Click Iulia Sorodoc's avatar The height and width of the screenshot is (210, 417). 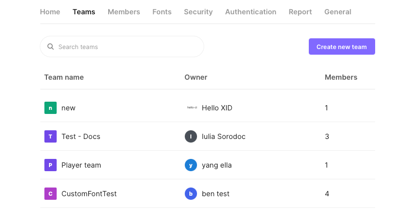tap(190, 136)
